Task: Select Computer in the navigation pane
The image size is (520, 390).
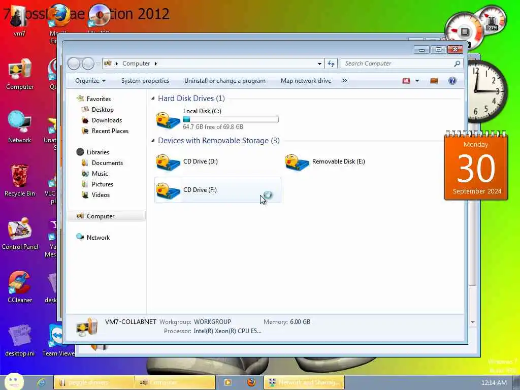Action: (x=106, y=216)
